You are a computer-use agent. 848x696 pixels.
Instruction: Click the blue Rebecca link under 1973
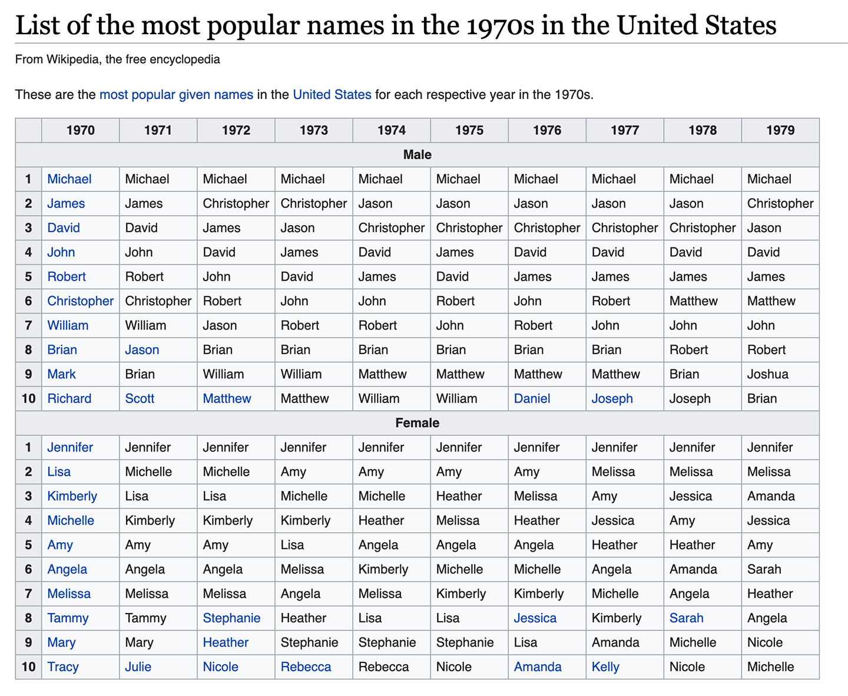[306, 667]
